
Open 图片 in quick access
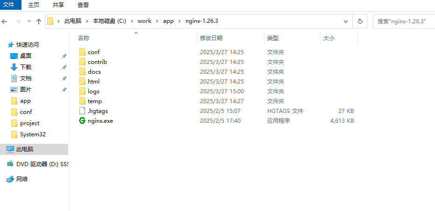click(x=26, y=90)
